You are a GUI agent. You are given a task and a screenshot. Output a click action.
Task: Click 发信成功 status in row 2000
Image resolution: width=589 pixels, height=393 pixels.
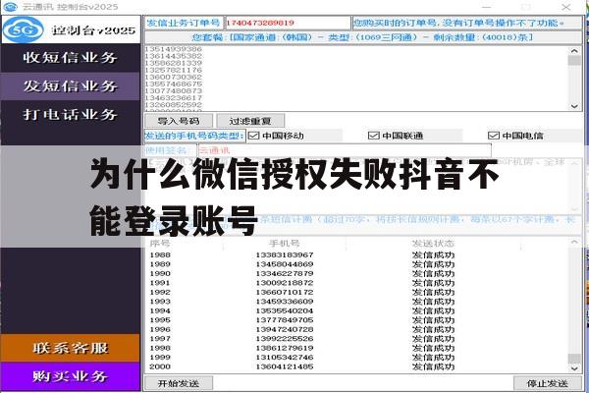click(x=433, y=366)
